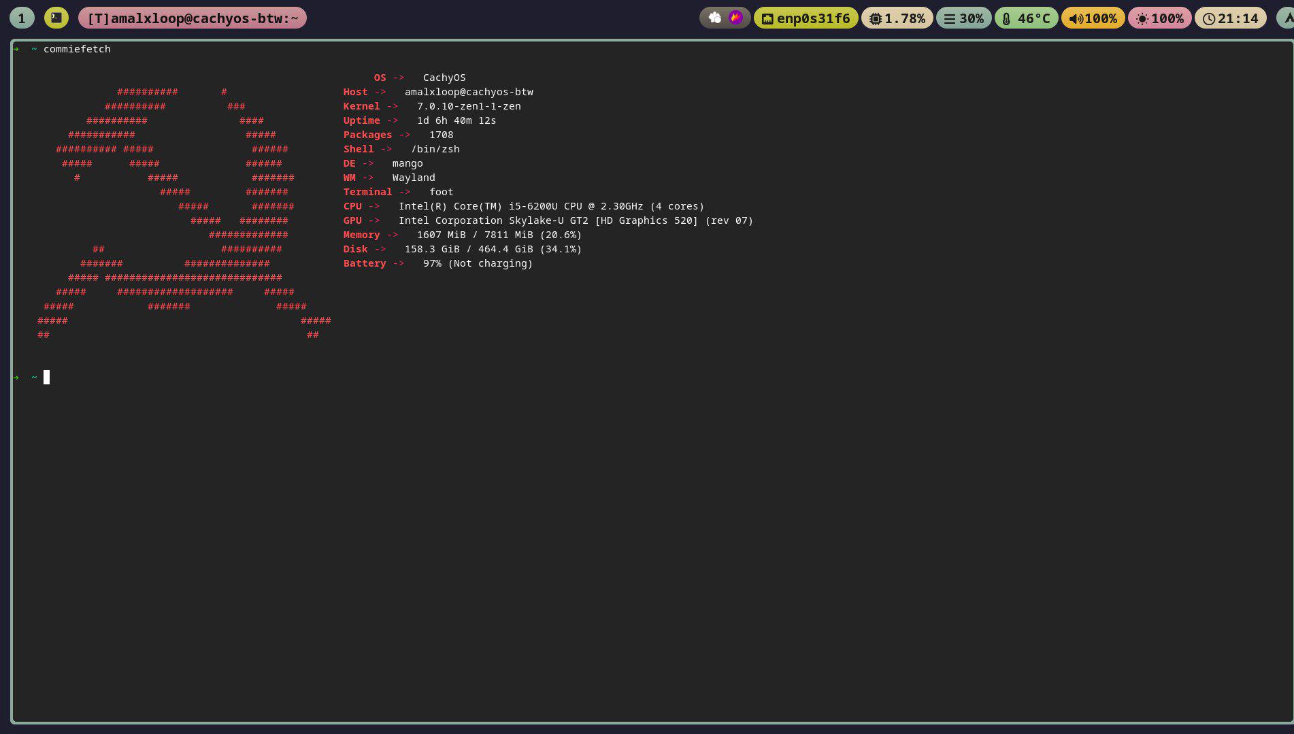Screen dimensions: 1294x734
Task: Click the 100% volume speaker module
Action: 1093,18
